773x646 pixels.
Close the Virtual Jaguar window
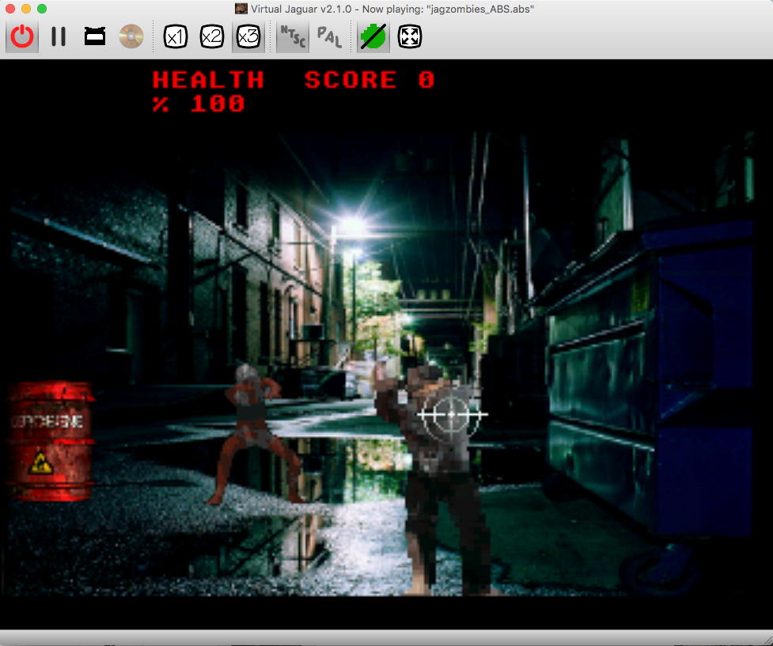click(10, 9)
